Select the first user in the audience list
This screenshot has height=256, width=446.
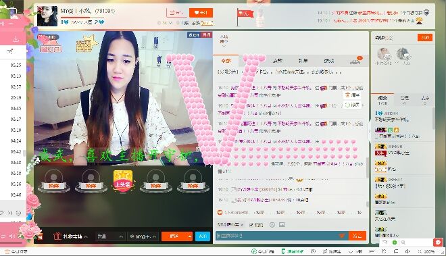[402, 116]
